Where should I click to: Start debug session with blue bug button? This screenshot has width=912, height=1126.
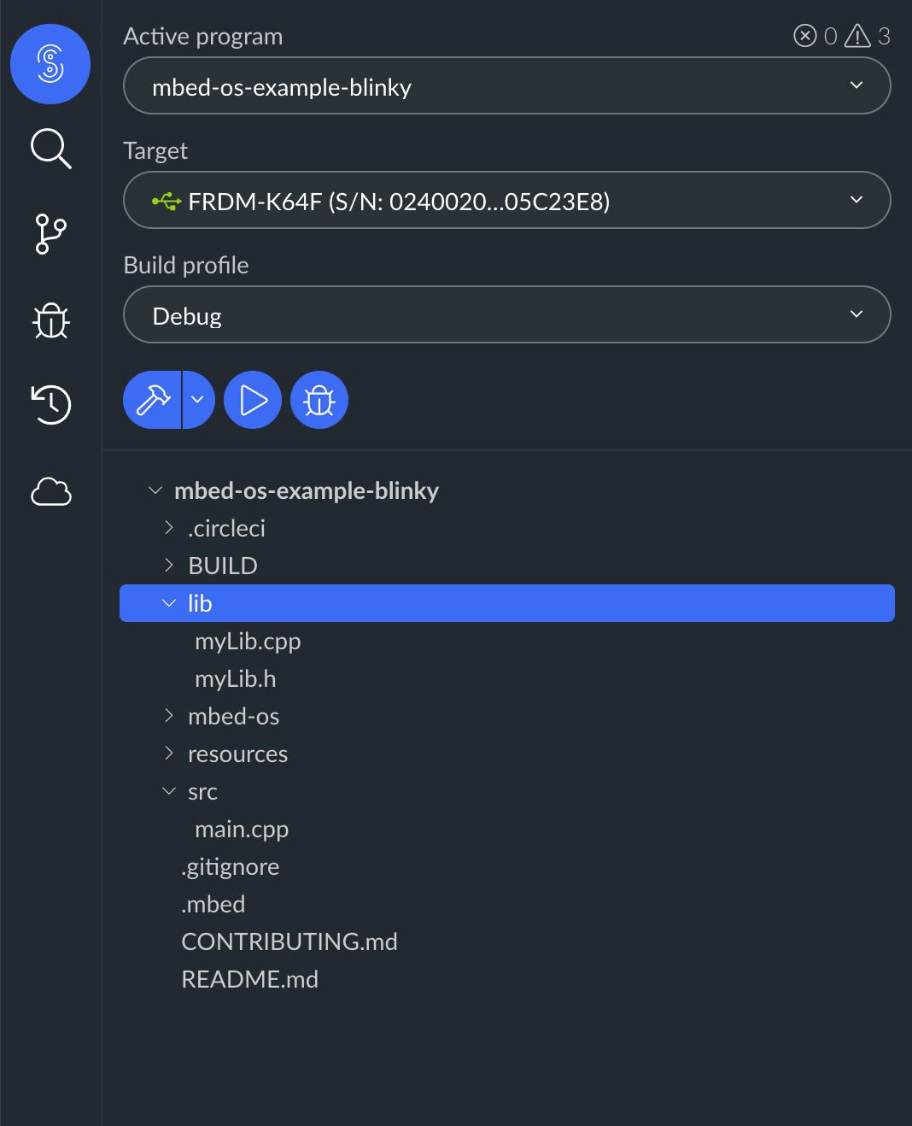[x=319, y=400]
